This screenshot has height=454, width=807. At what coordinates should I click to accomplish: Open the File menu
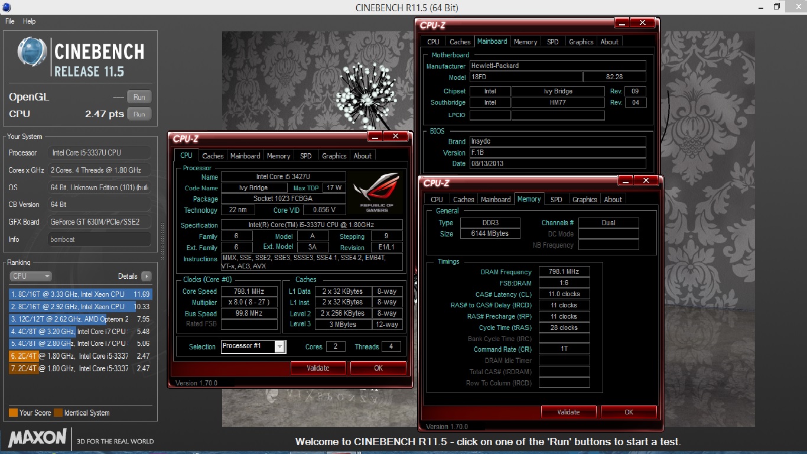10,21
